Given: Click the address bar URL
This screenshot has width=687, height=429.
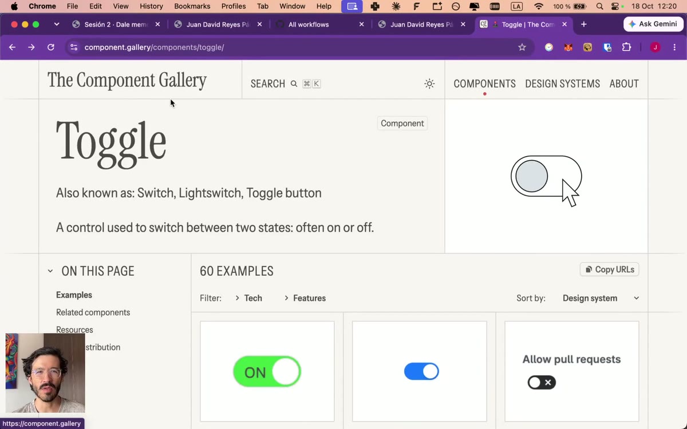Looking at the screenshot, I should click(154, 47).
